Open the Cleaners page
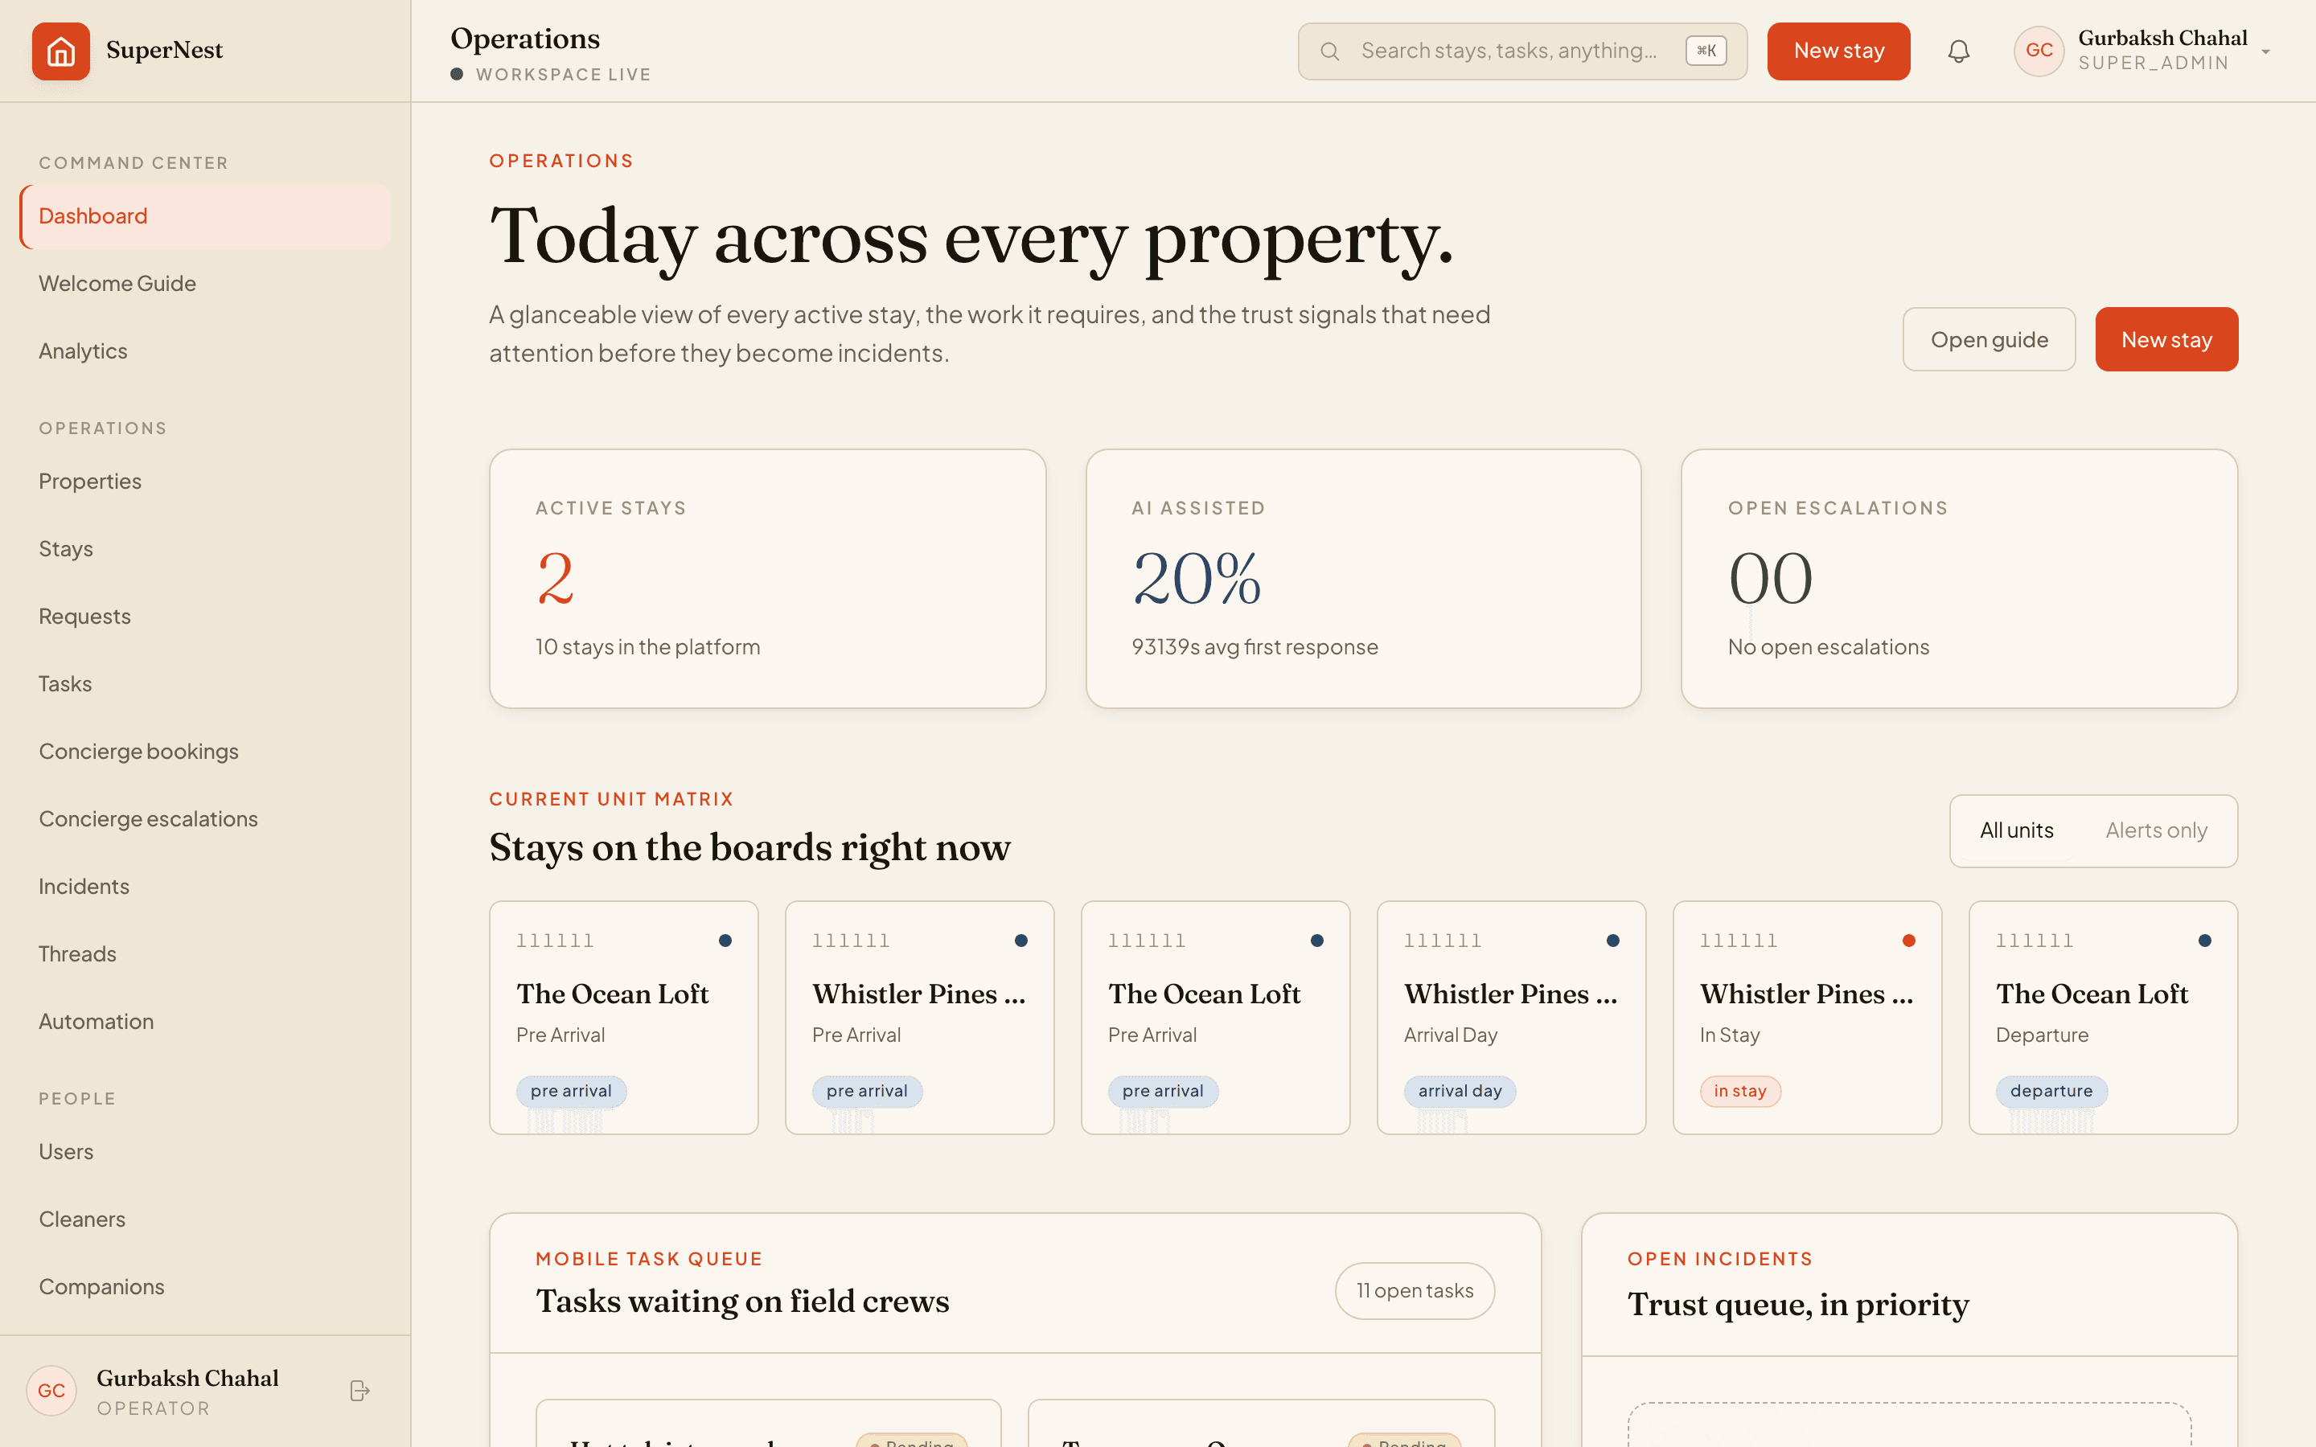Image resolution: width=2316 pixels, height=1447 pixels. (x=205, y=1219)
